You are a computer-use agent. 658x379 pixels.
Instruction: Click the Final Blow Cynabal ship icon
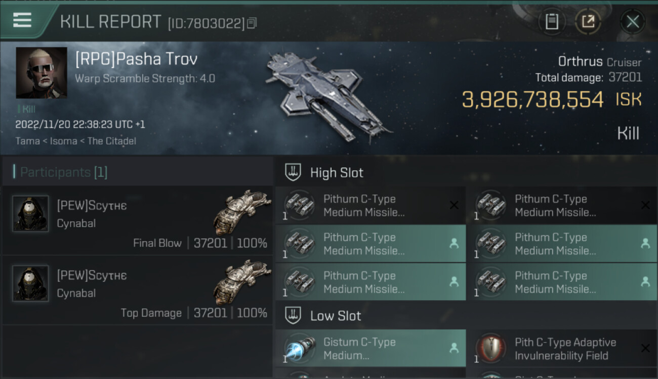click(x=242, y=212)
